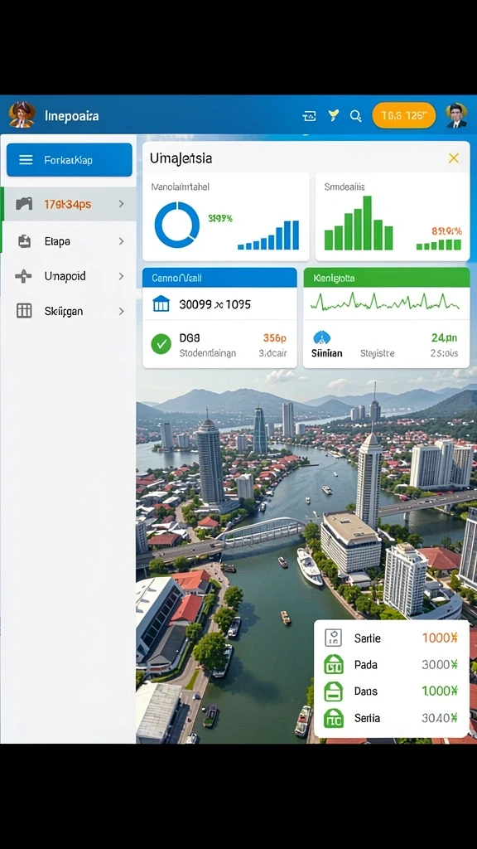The image size is (477, 849).
Task: Click the blue donut progress chart
Action: (177, 225)
